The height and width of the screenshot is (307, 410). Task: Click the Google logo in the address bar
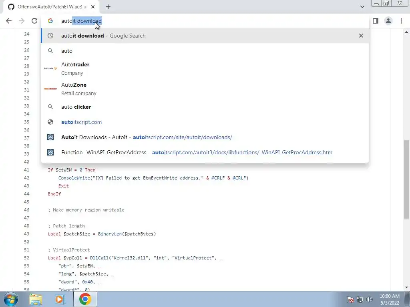click(x=50, y=21)
